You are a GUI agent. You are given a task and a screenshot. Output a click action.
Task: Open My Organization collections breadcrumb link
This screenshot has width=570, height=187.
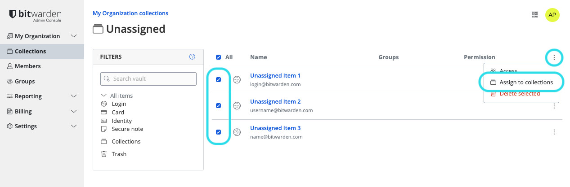tap(130, 13)
